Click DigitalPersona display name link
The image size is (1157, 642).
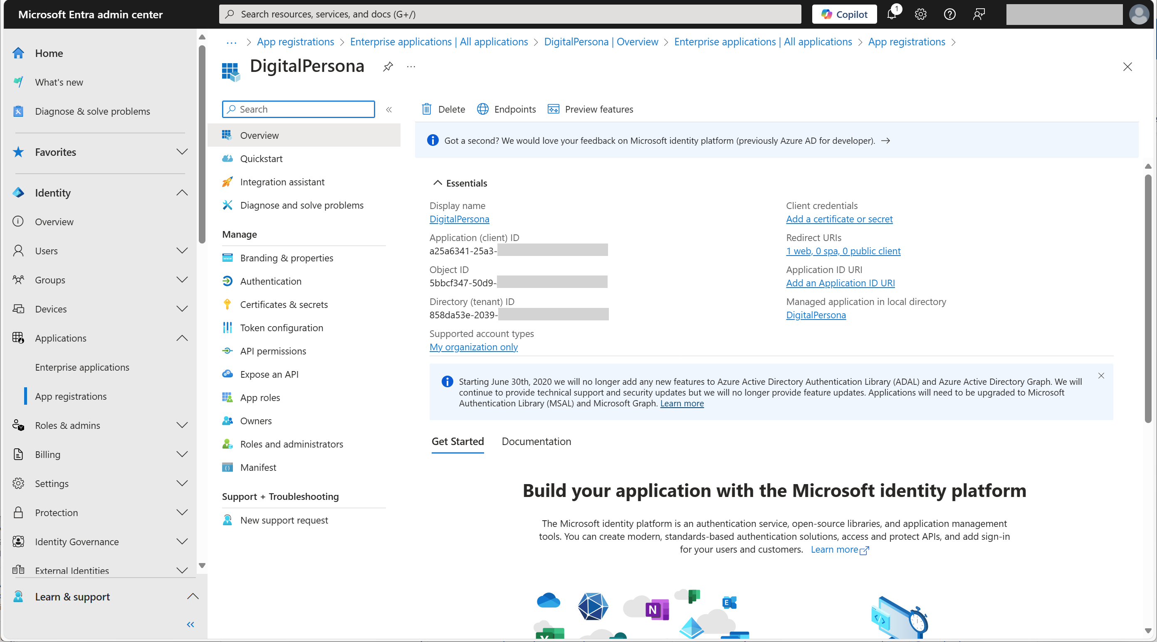click(x=459, y=219)
